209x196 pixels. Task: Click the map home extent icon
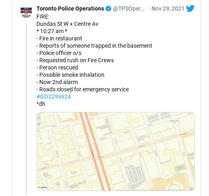point(39,118)
